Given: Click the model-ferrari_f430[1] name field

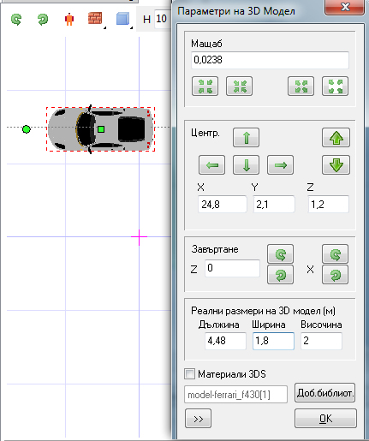Looking at the screenshot, I should [x=235, y=395].
